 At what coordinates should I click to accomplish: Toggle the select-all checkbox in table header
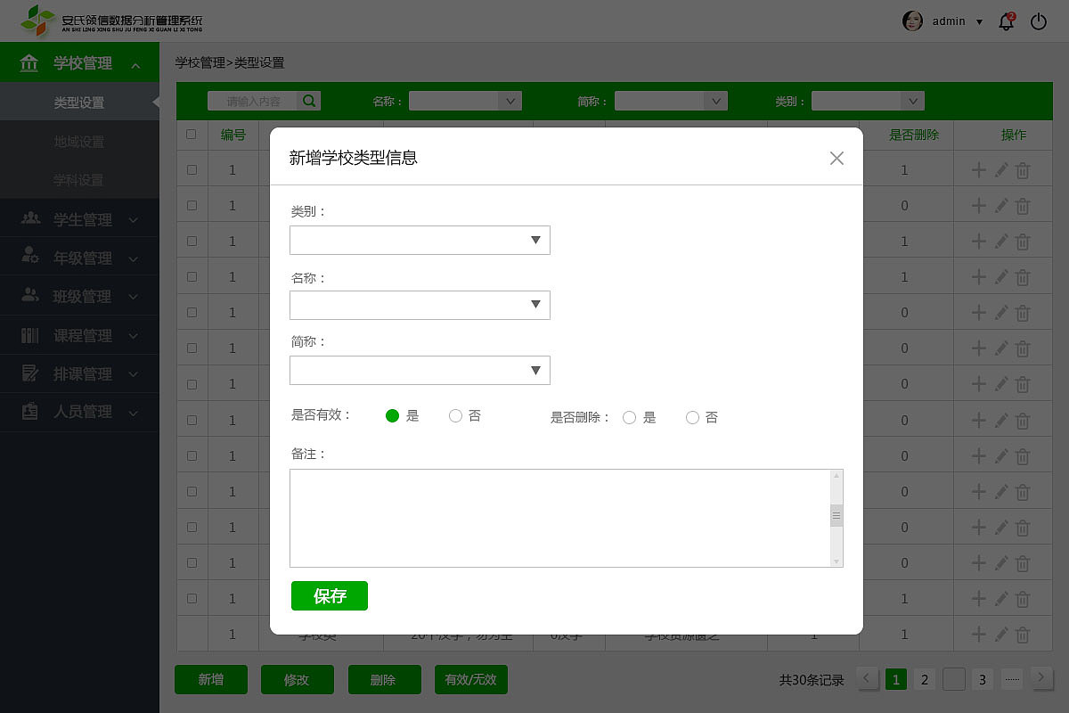[x=192, y=135]
